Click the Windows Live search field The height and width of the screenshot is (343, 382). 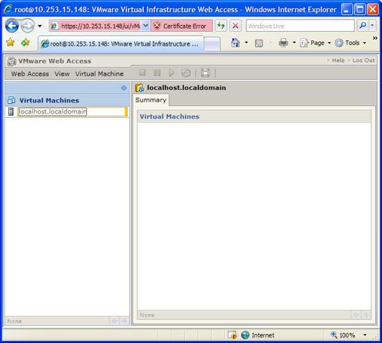click(300, 26)
